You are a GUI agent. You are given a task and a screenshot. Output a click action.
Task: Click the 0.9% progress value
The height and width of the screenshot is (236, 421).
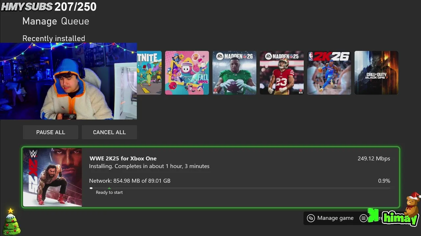(x=384, y=181)
